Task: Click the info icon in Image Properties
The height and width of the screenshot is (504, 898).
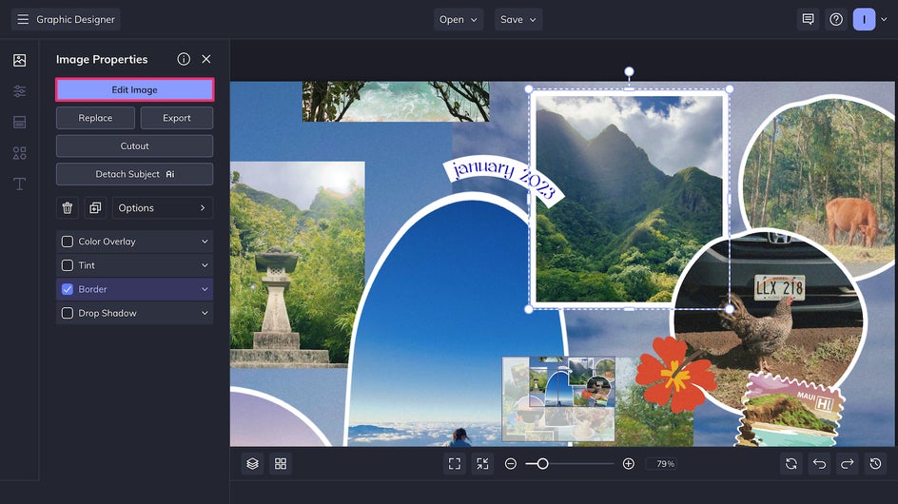Action: 184,59
